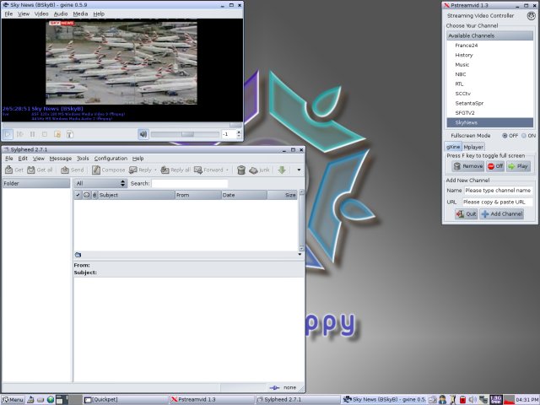Screen dimensions: 540x405
Task: Open the Sylpheed Tools menu
Action: (83, 159)
